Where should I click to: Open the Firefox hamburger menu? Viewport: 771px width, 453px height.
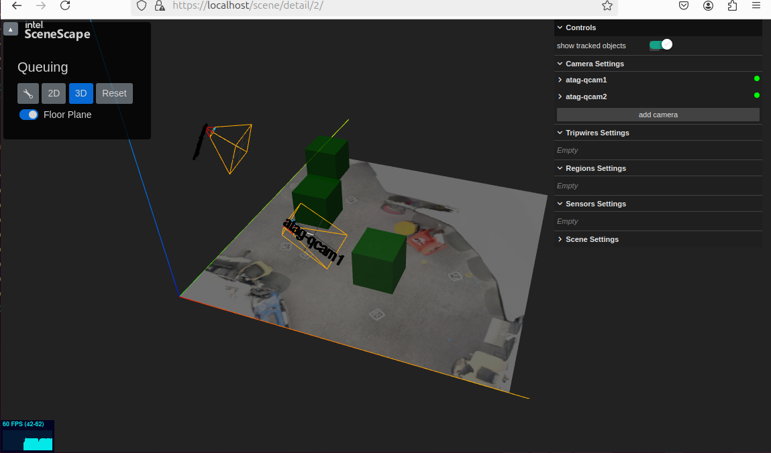(x=757, y=5)
